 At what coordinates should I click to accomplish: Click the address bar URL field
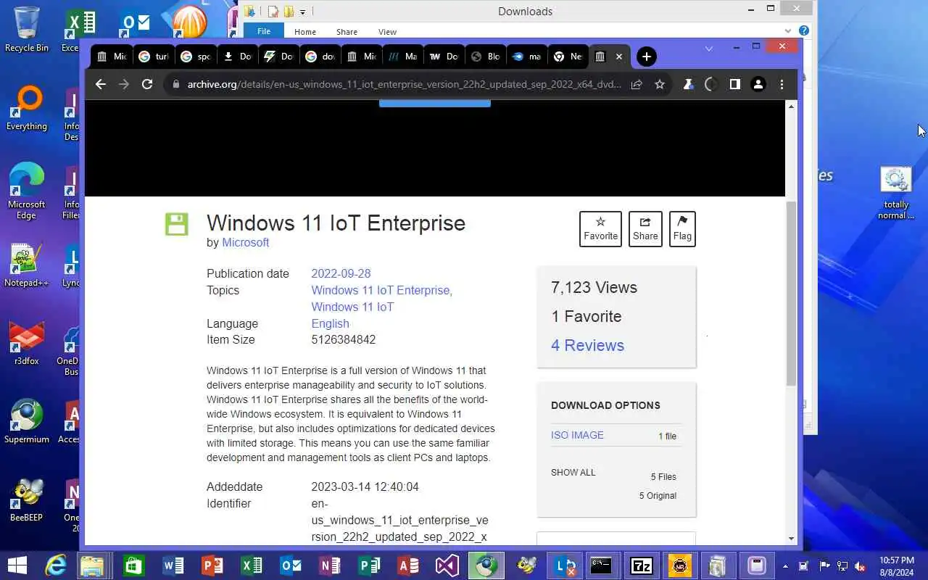(404, 84)
